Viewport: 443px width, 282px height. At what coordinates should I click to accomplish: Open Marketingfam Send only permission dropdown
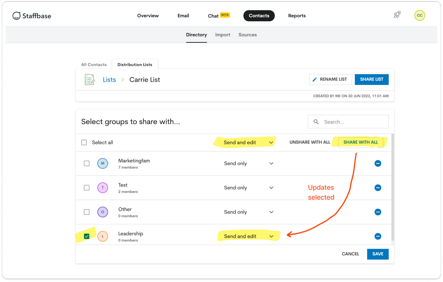pos(248,163)
